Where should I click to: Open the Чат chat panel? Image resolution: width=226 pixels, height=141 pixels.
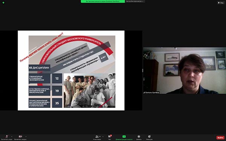point(110,137)
